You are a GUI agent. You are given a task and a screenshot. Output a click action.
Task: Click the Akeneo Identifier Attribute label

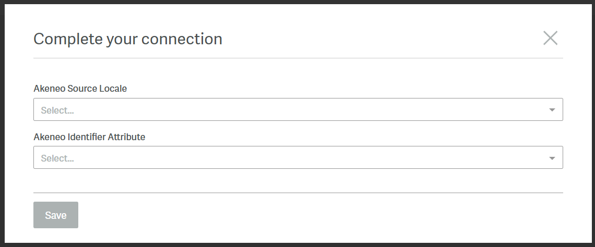tap(89, 137)
